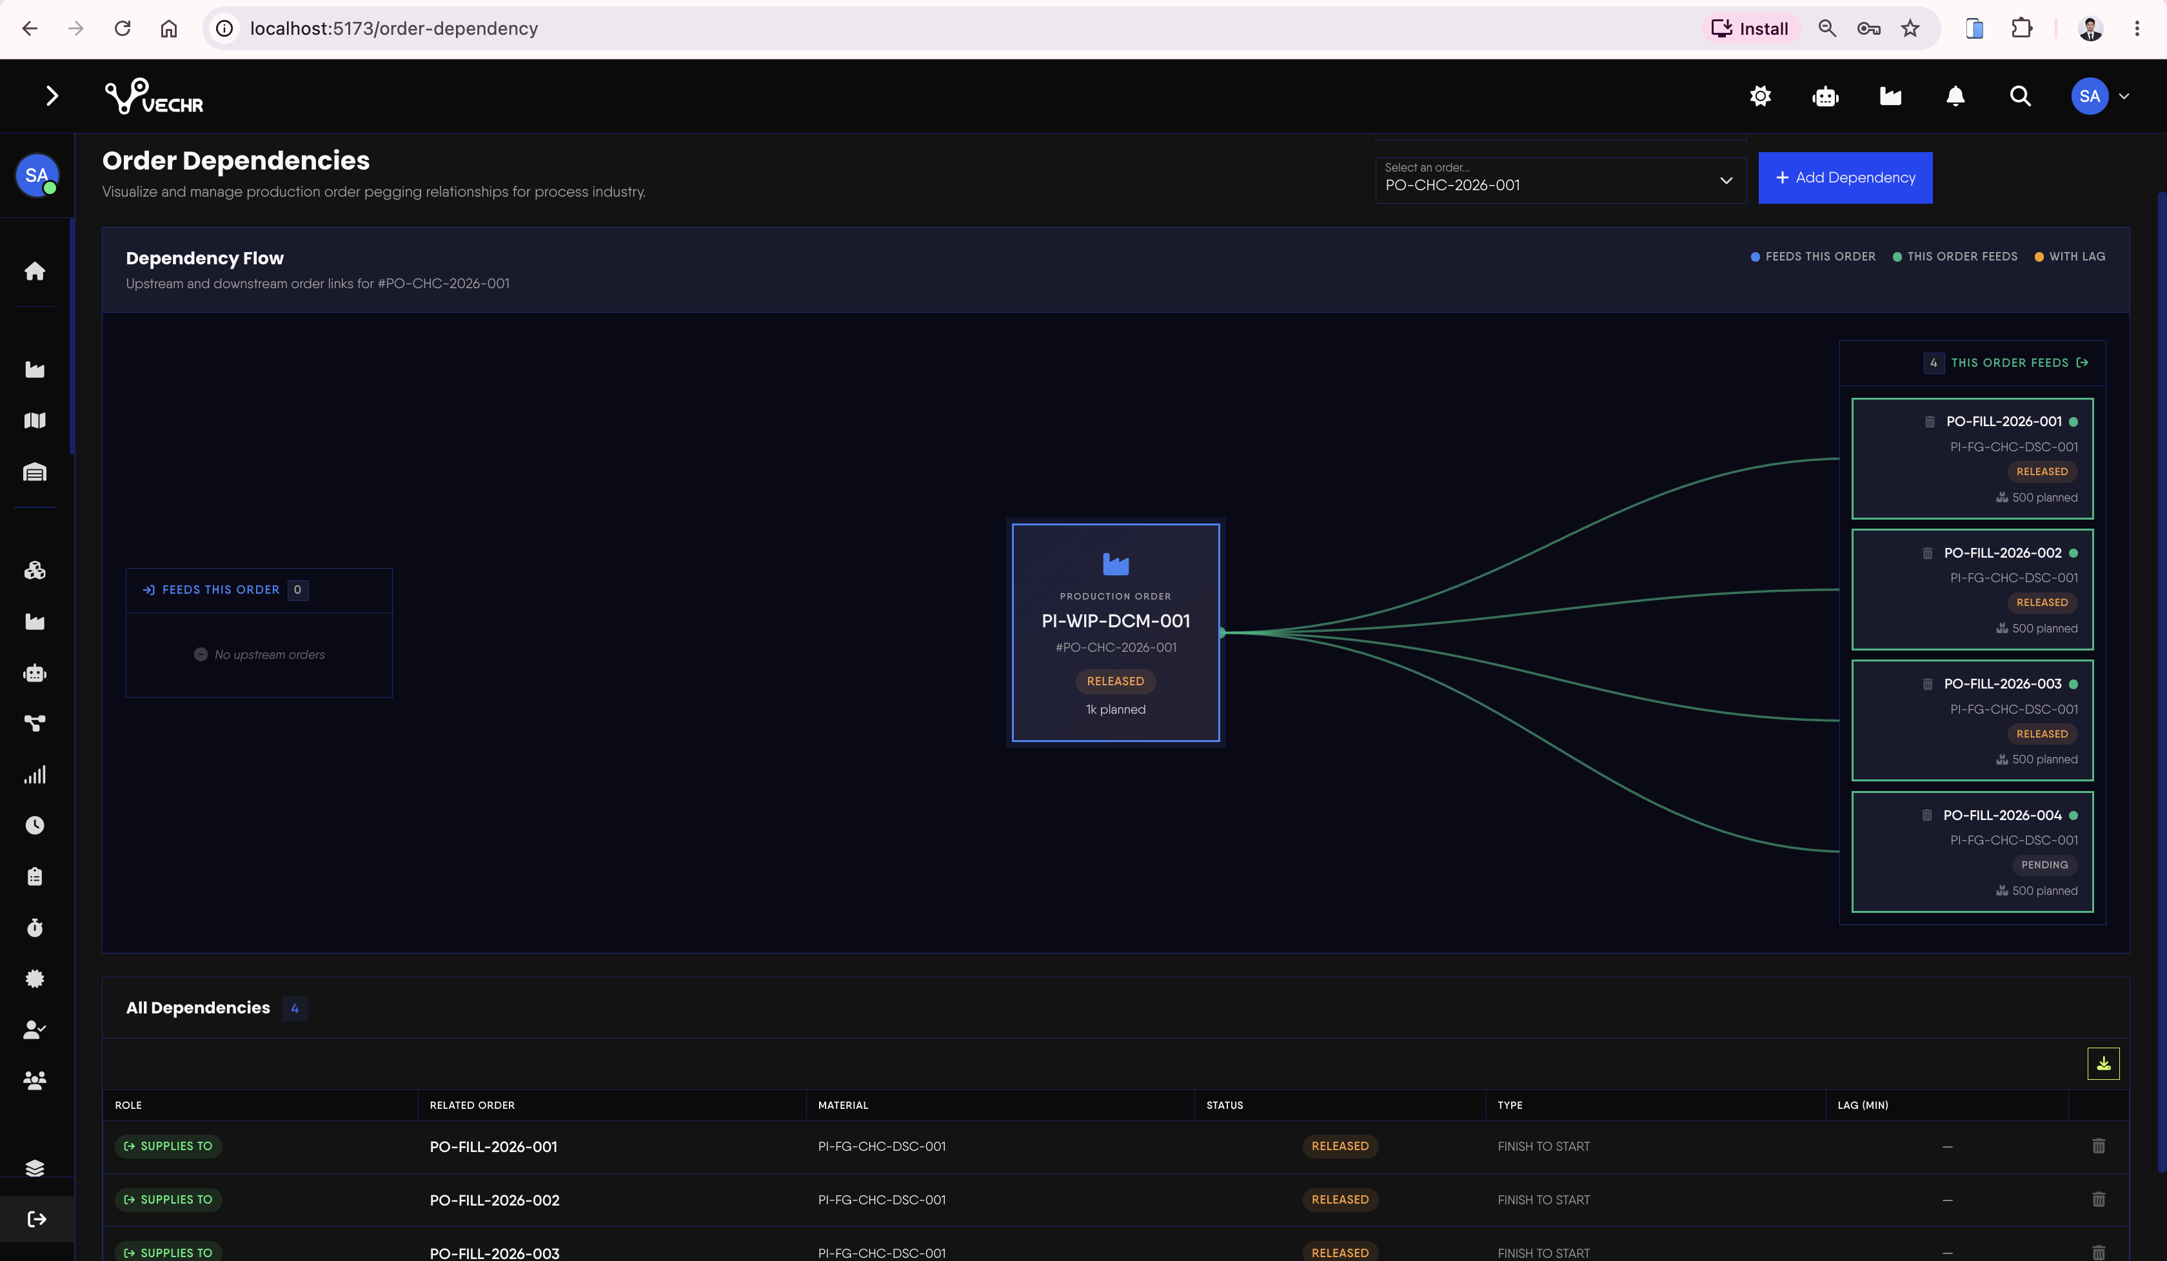Expand the sidebar with the chevron arrow
2167x1261 pixels.
coord(52,95)
